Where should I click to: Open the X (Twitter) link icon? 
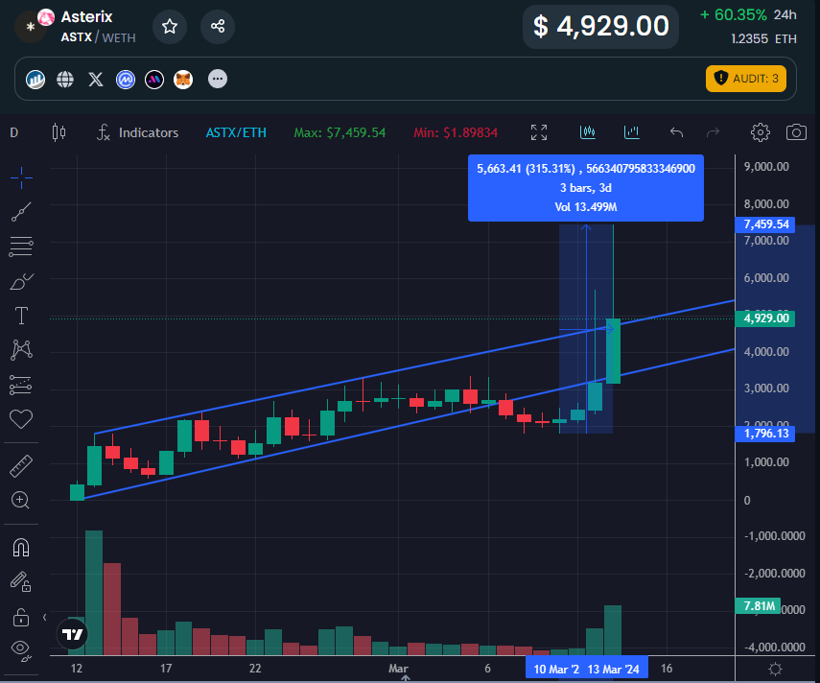click(95, 80)
